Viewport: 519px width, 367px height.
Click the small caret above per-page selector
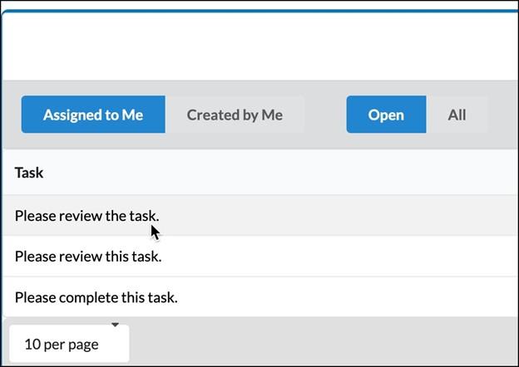click(x=115, y=325)
